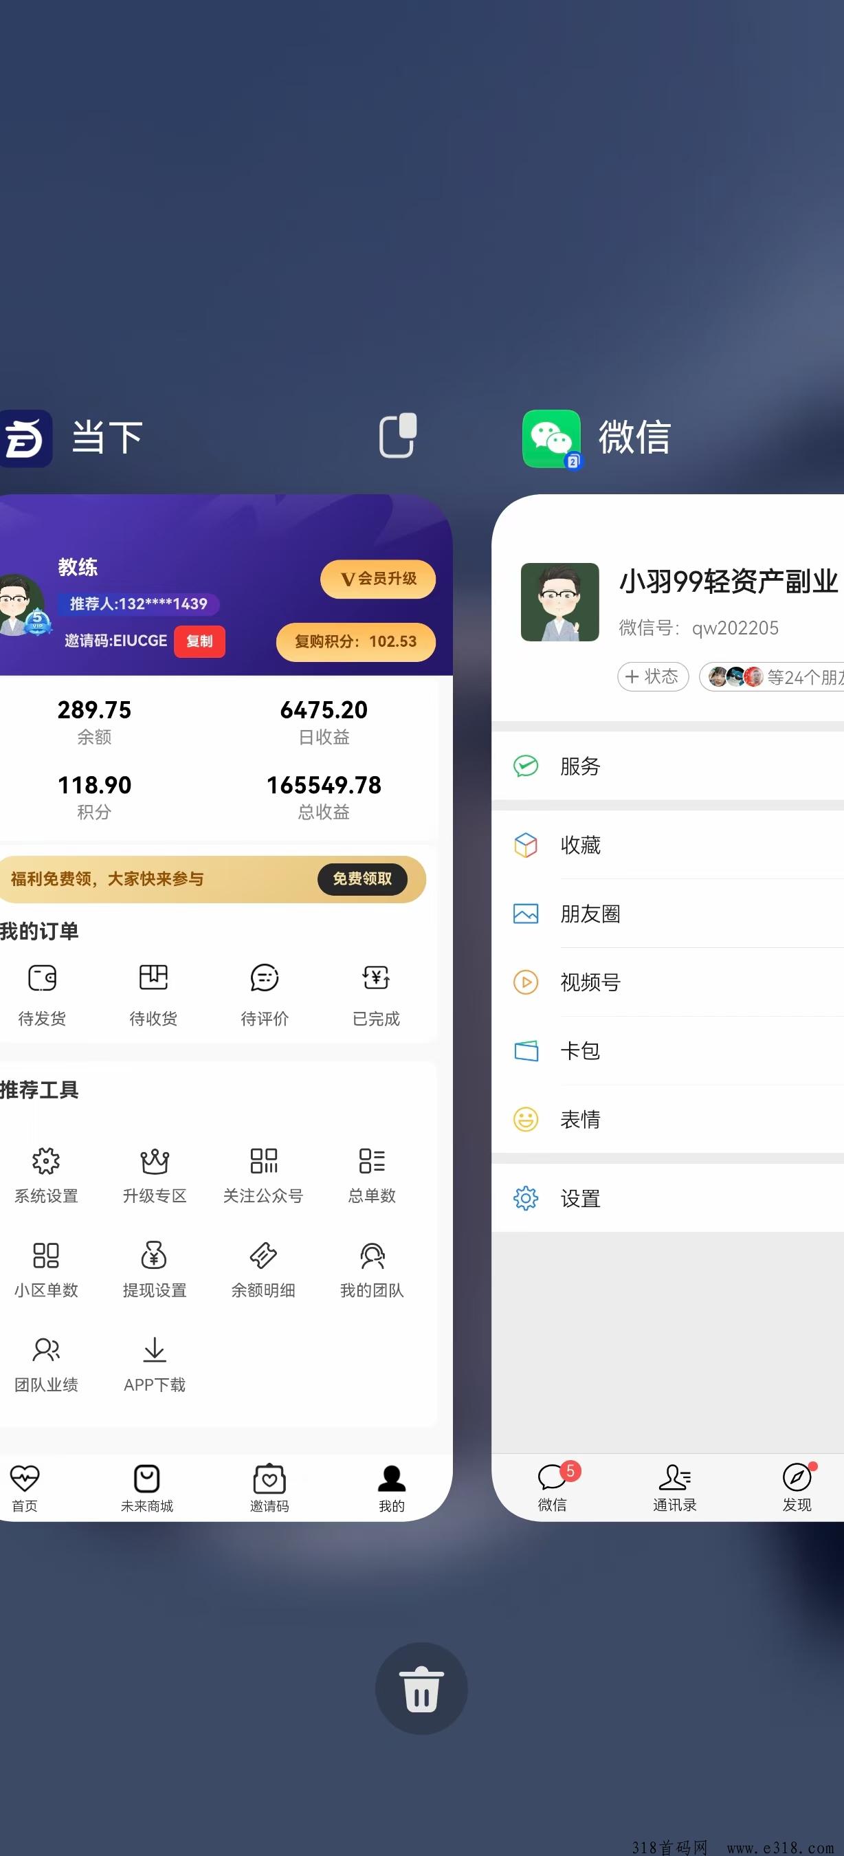Tap the 会员升级 button
Viewport: 844px width, 1856px height.
[x=378, y=579]
